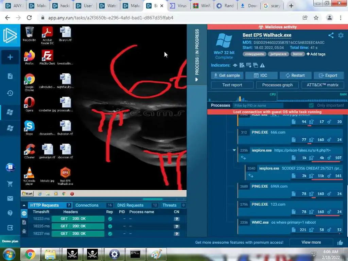Open command prompt from Windows taskbar

(135, 254)
